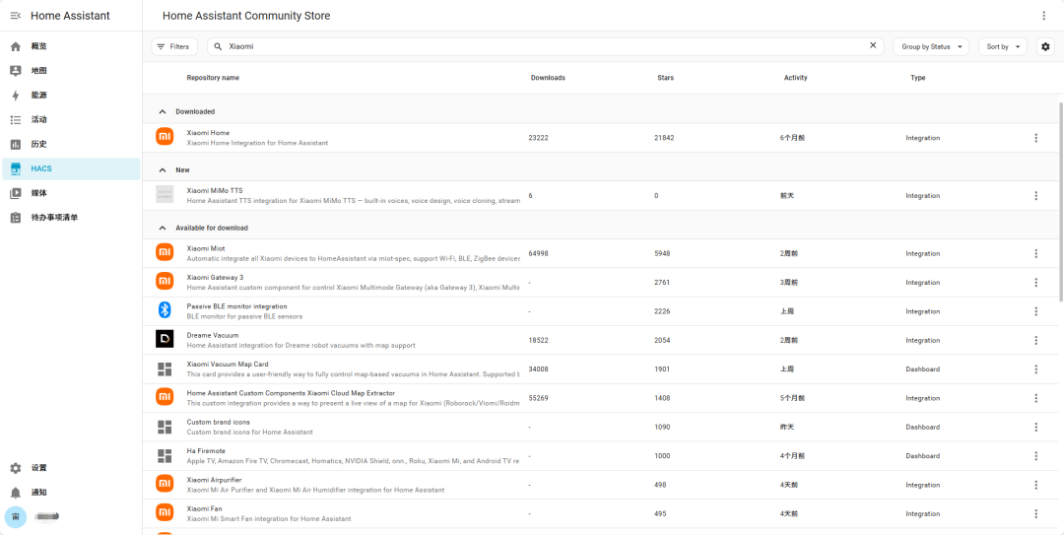Collapse the Downloaded group
This screenshot has height=535, width=1064.
[163, 111]
